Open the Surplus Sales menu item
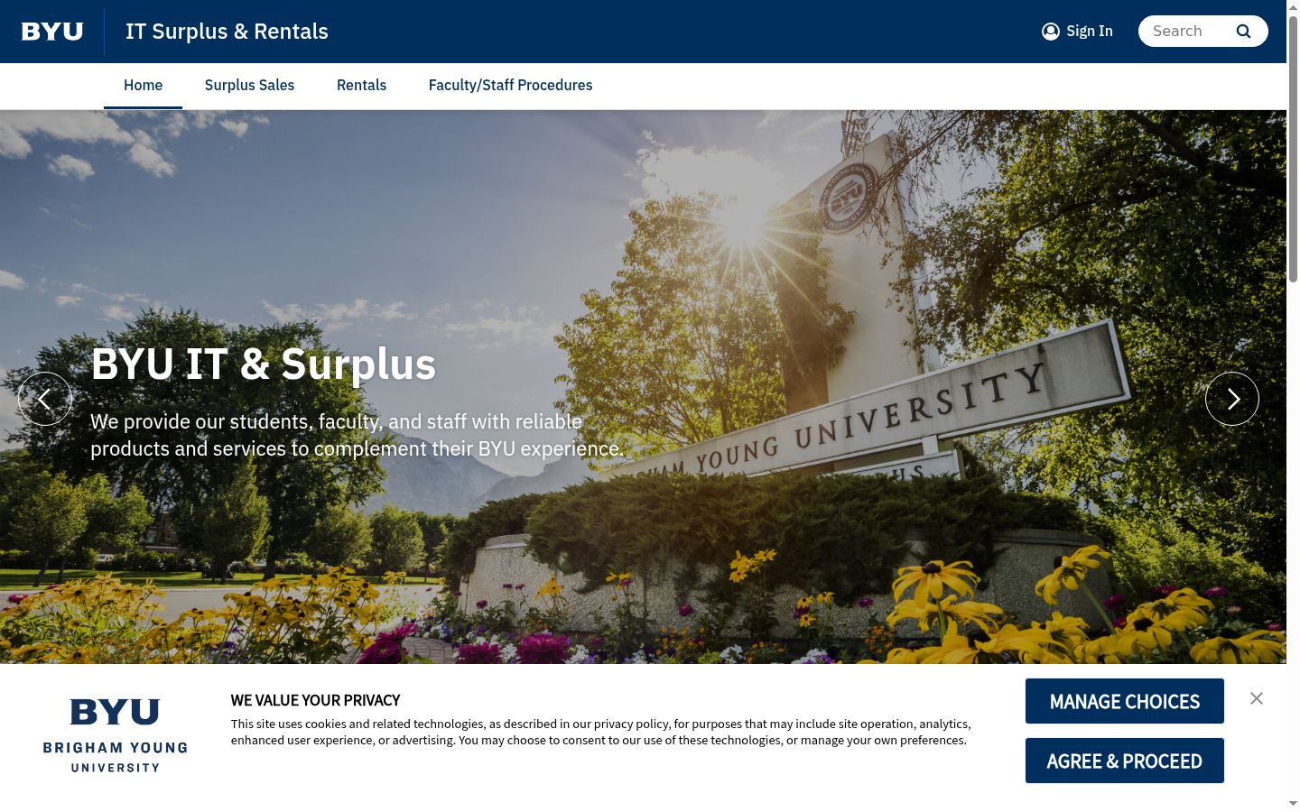This screenshot has width=1300, height=812. [249, 86]
